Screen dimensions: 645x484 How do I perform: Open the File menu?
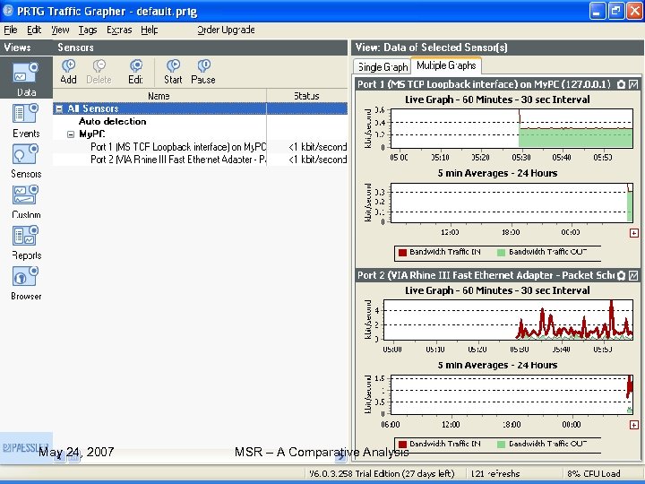click(10, 30)
